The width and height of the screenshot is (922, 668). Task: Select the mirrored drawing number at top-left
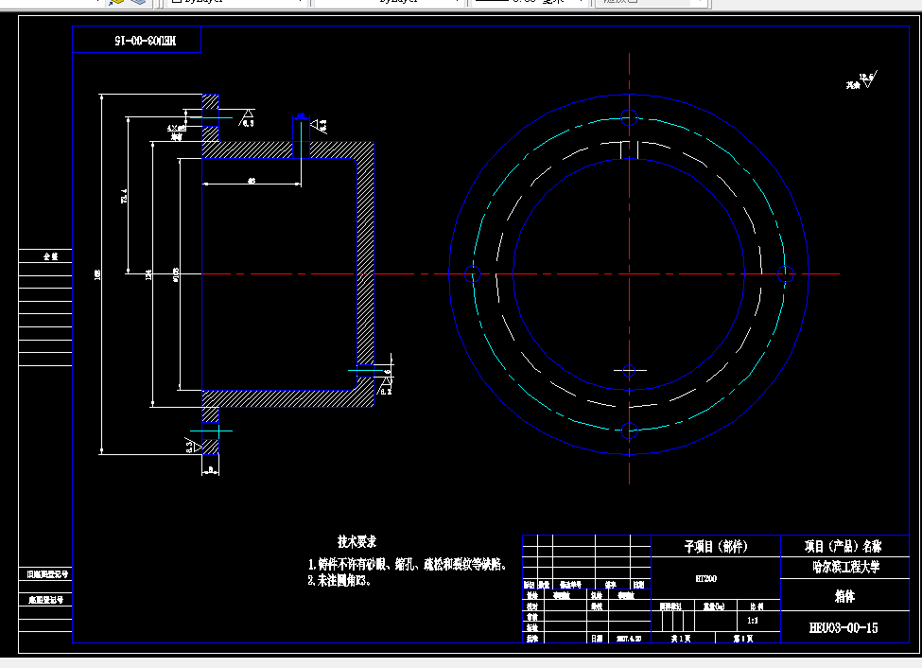146,40
